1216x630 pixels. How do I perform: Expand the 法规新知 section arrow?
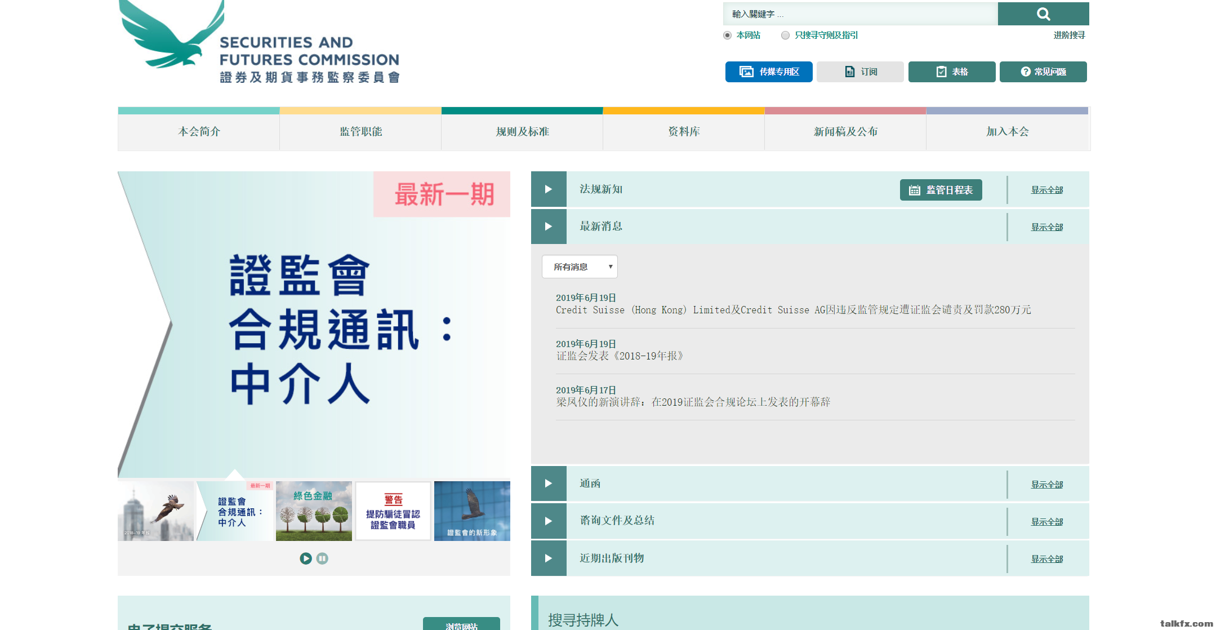549,189
